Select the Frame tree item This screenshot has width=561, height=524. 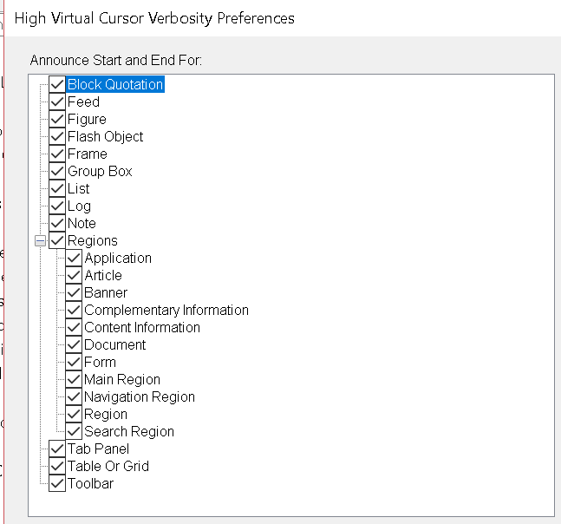coord(88,154)
